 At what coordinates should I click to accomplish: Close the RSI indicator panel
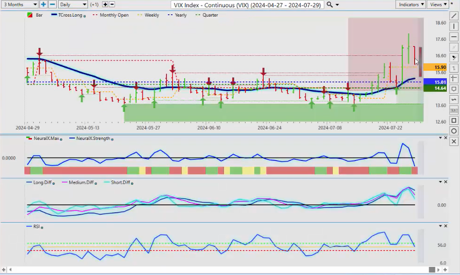(447, 226)
